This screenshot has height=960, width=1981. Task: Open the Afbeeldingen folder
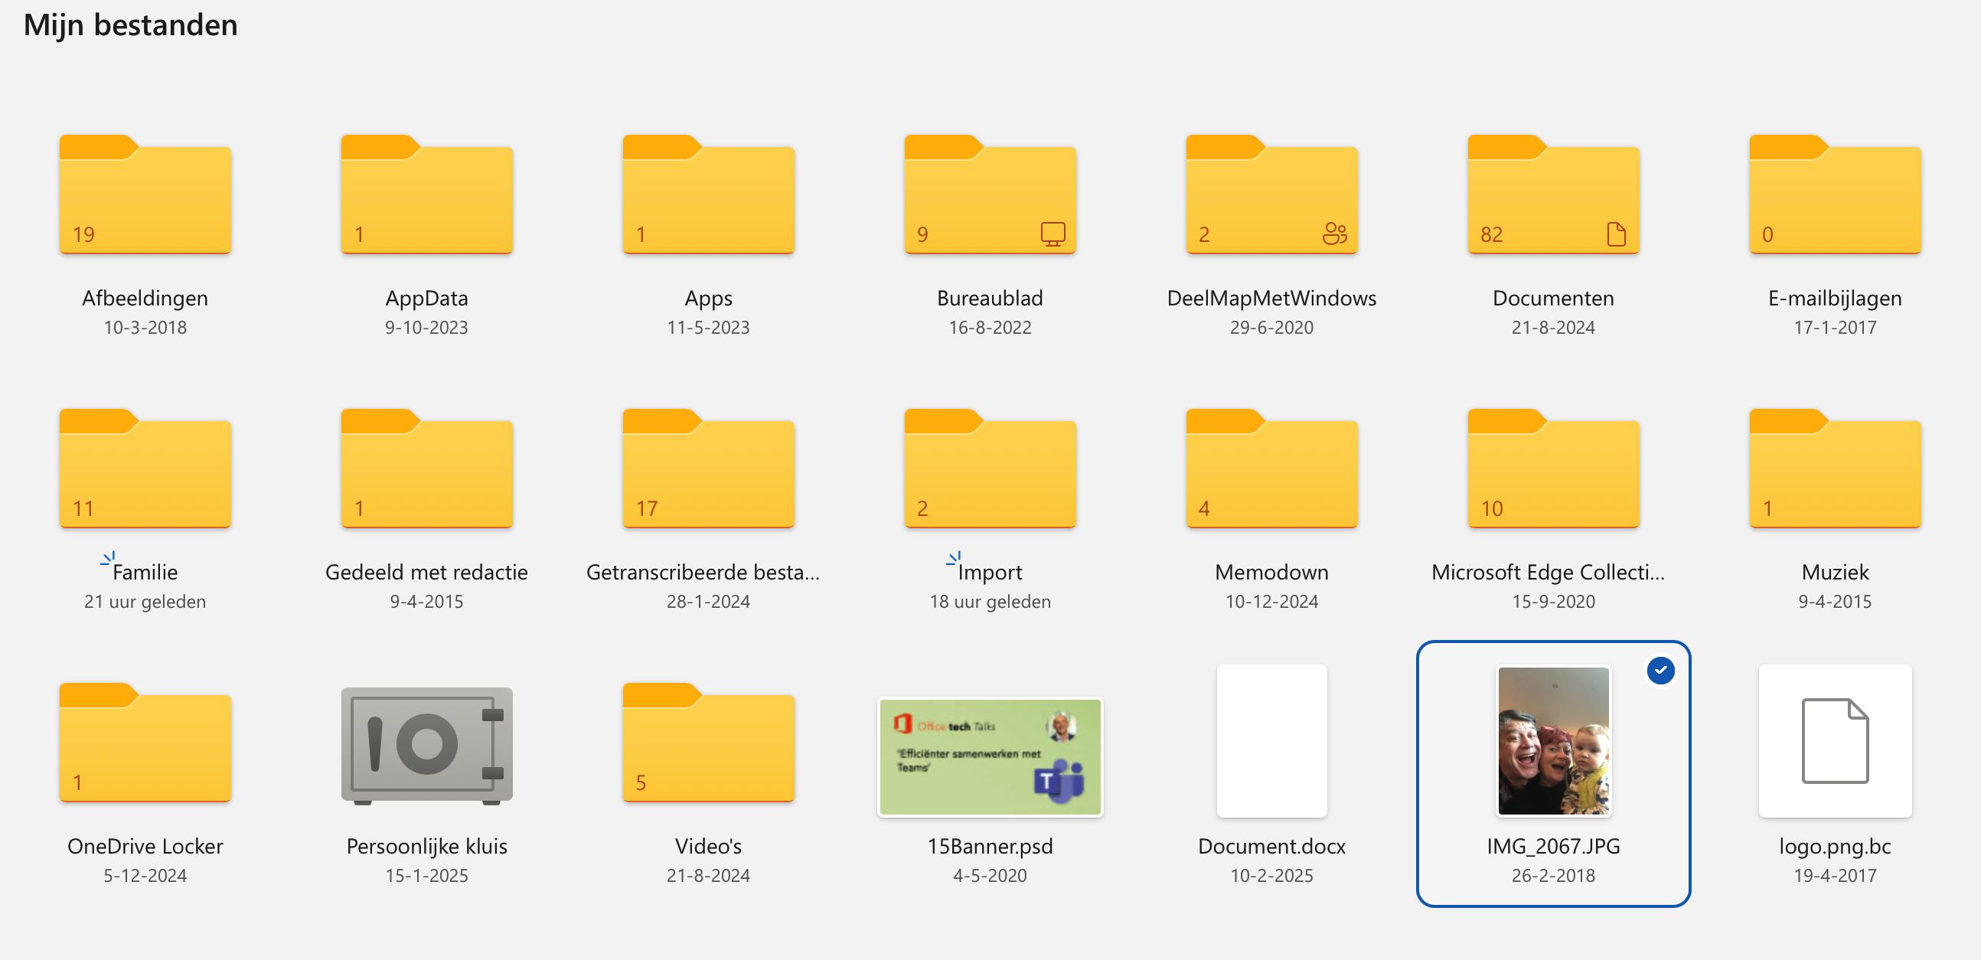[x=145, y=196]
